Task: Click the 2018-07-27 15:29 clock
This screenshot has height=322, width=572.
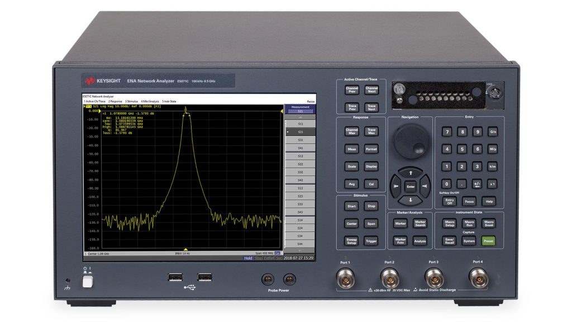Action: click(299, 258)
